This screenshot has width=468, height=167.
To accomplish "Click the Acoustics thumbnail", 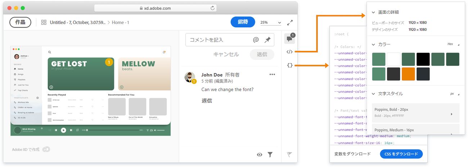I will coord(158,106).
